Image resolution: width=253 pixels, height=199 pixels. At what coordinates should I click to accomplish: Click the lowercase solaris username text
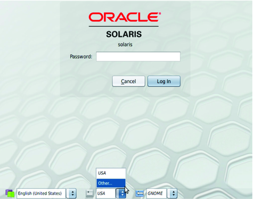coord(125,44)
